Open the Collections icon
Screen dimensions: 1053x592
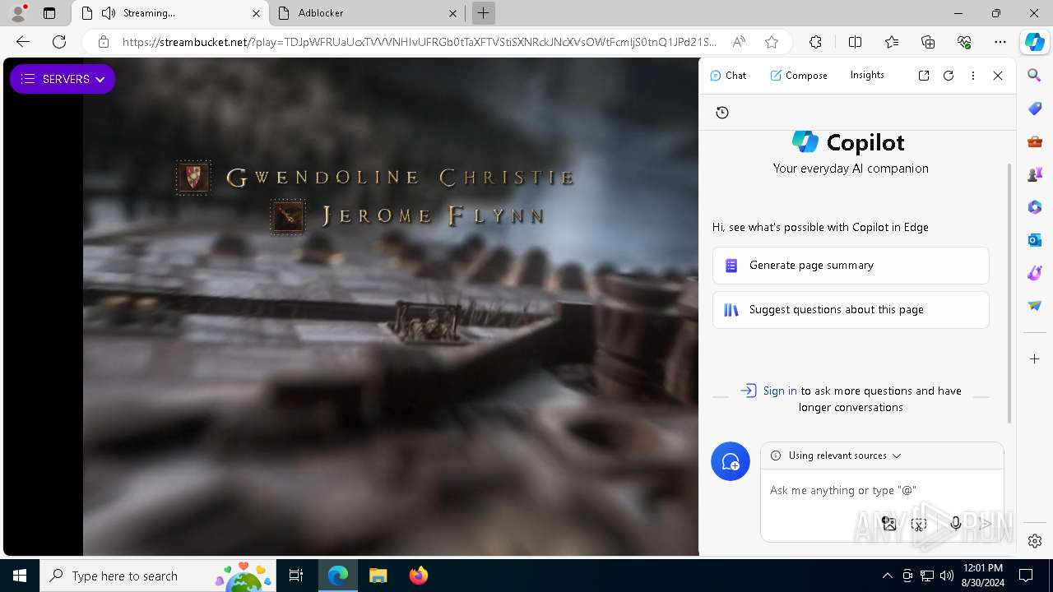pyautogui.click(x=928, y=42)
